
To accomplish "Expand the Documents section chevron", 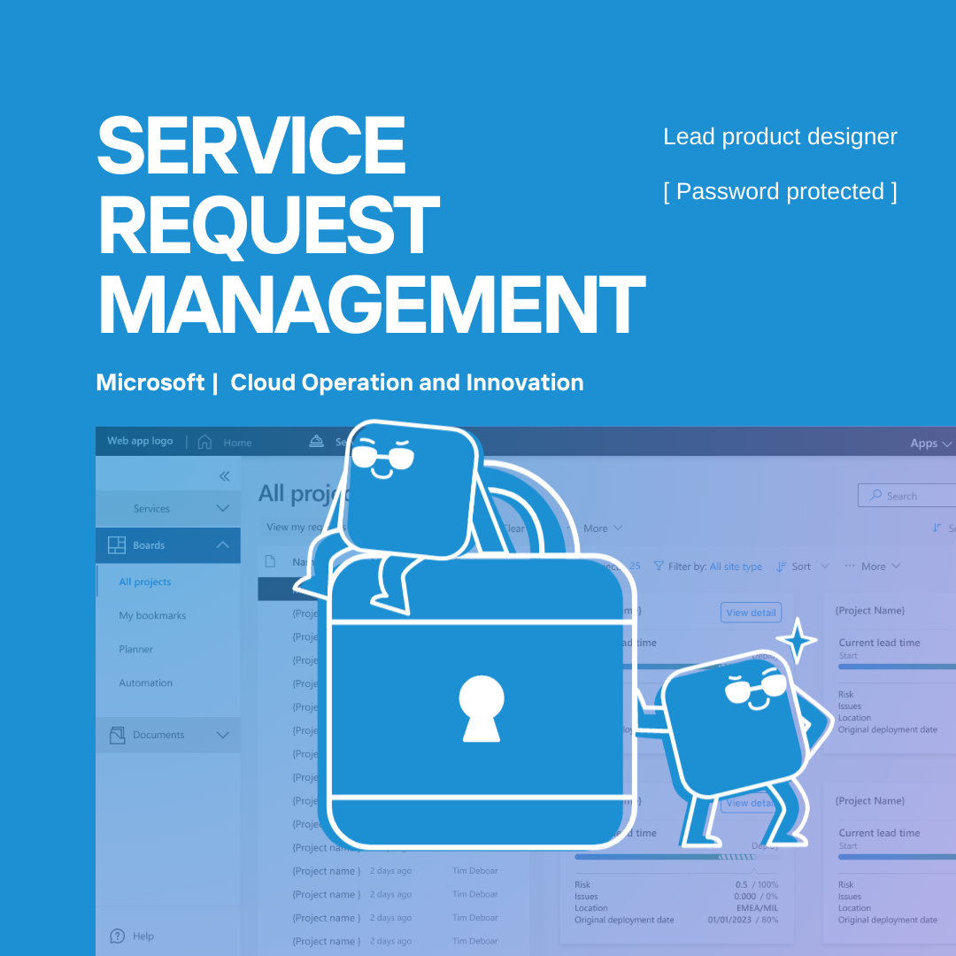I will click(222, 736).
